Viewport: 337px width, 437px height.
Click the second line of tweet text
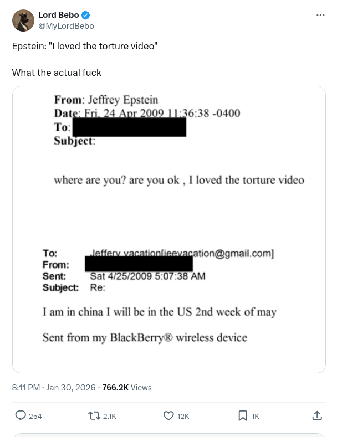click(x=57, y=73)
